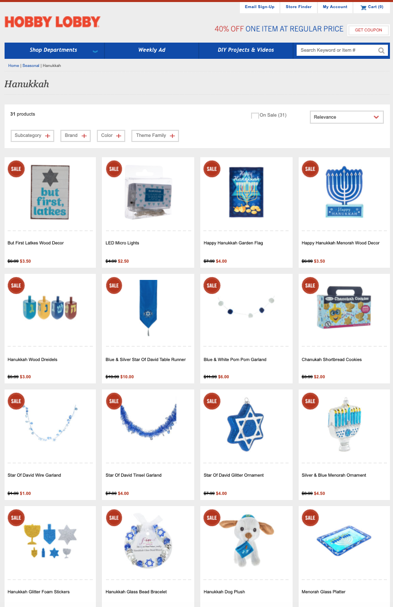The width and height of the screenshot is (393, 607).
Task: Open the Weekly Ad menu item
Action: click(x=152, y=50)
